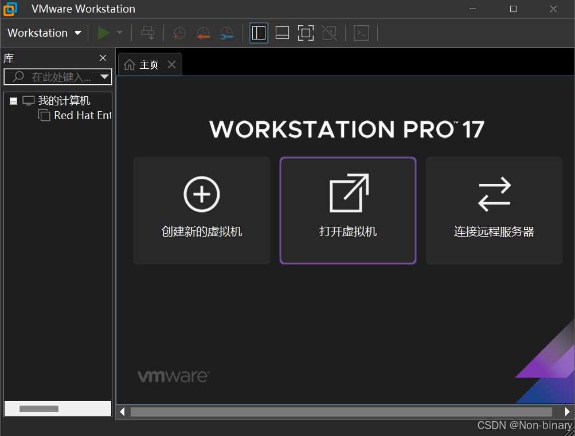The image size is (575, 436).
Task: Click the main pane scroll right arrow
Action: click(568, 412)
